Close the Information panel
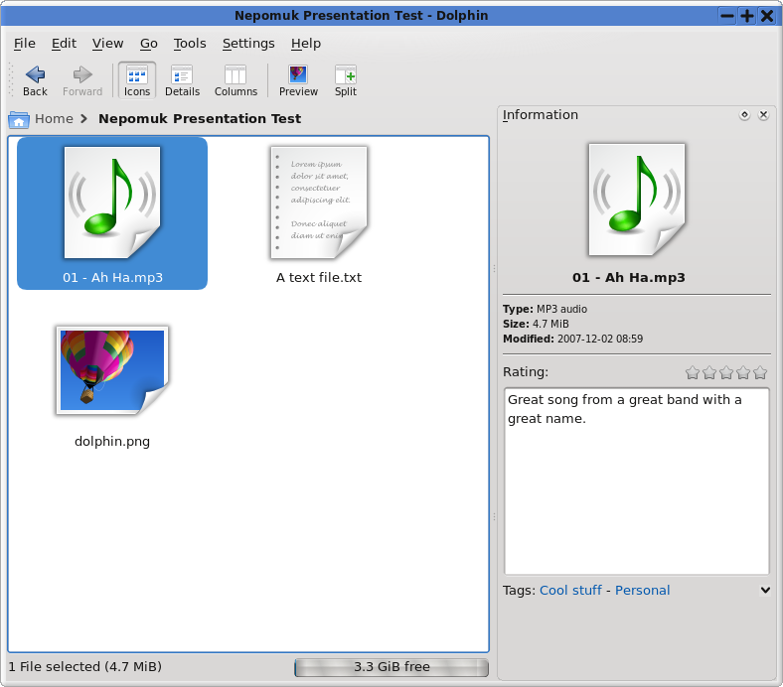Screen dimensions: 783x687 tap(763, 115)
